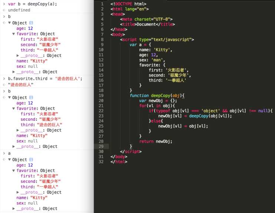Click the 'a' console input entry

(x=9, y=154)
